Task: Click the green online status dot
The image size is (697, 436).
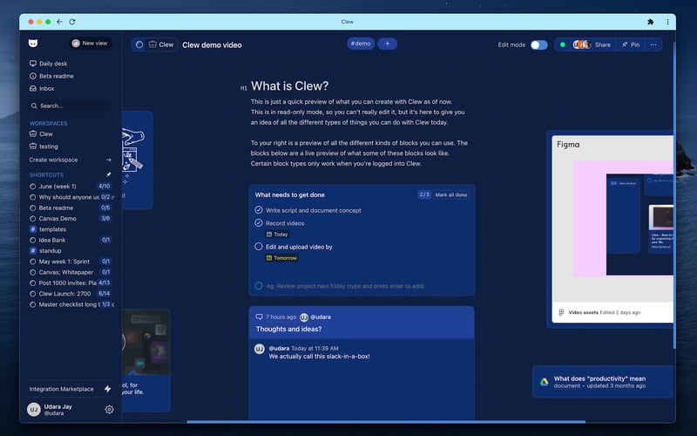Action: tap(563, 44)
